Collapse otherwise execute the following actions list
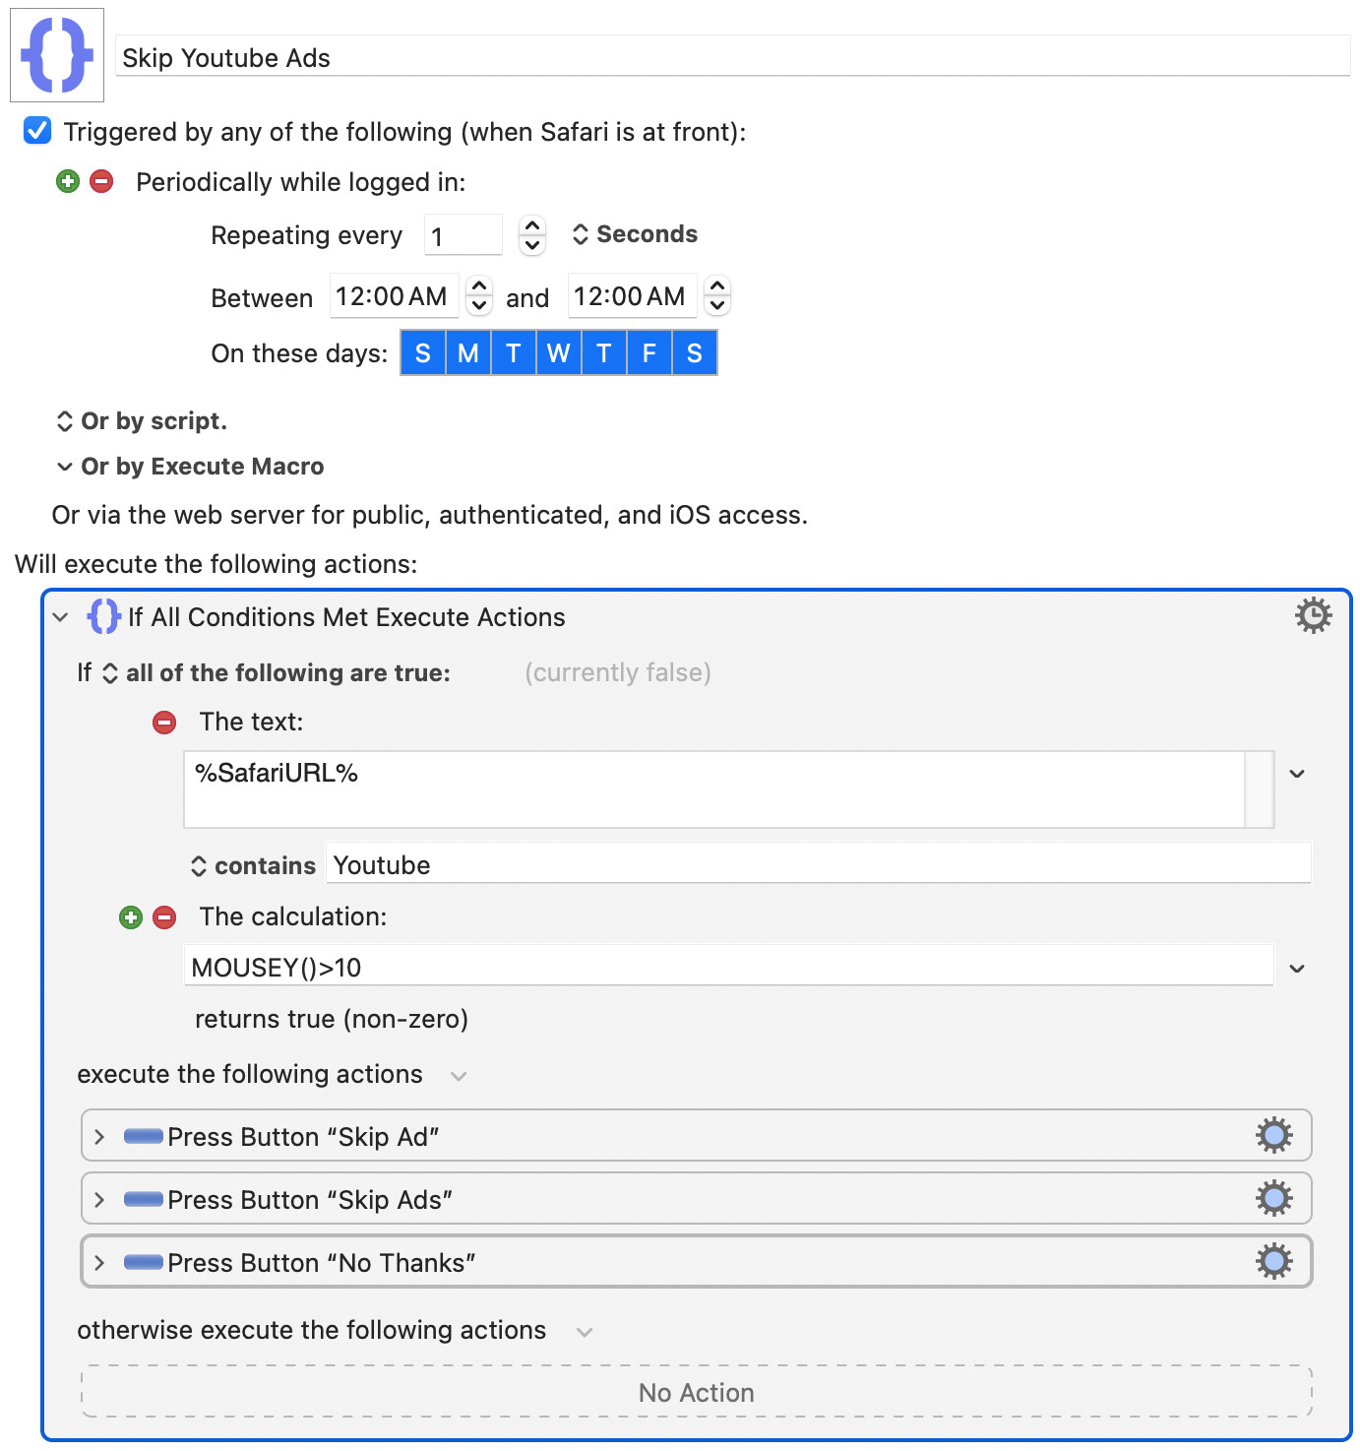The image size is (1360, 1451). [585, 1332]
